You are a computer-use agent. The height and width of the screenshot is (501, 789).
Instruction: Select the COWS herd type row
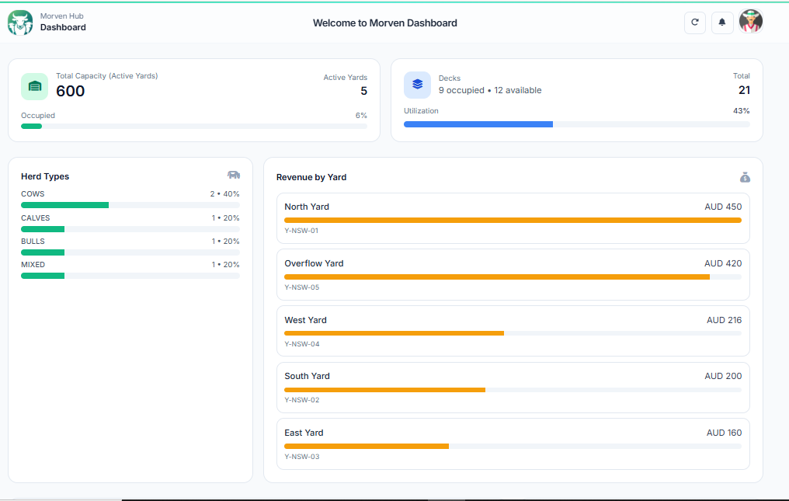(130, 197)
